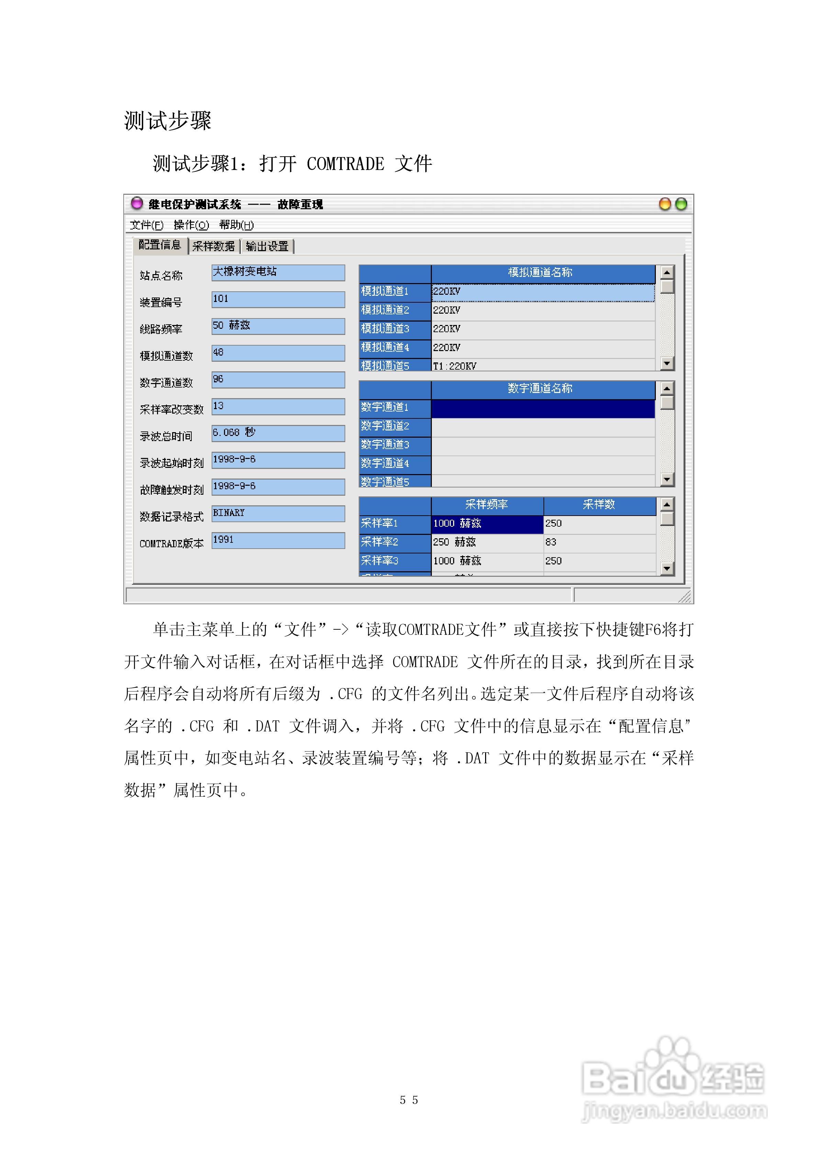Viewport: 818px width, 1157px height.
Task: Click the green round window button
Action: [x=681, y=204]
